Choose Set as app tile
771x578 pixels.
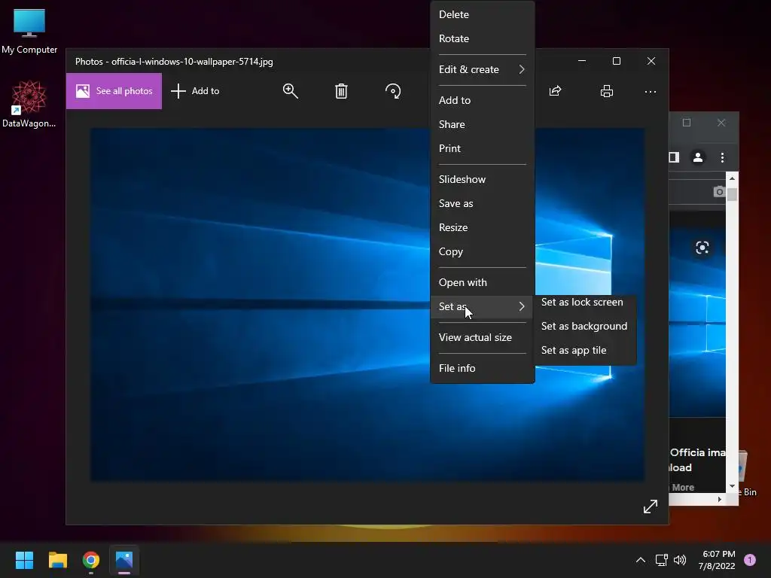[x=584, y=351]
